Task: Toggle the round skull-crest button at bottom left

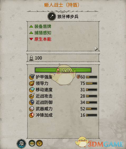Action: point(21,144)
